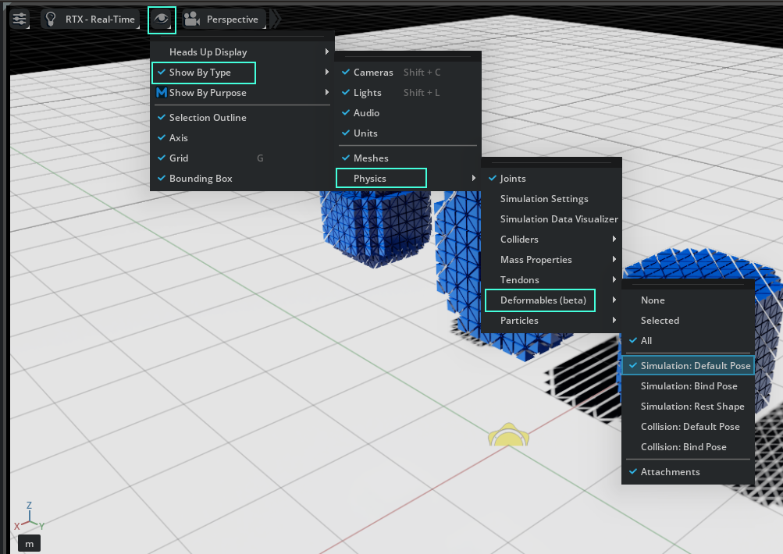Screen dimensions: 783x554
Task: Click the yellow dome light in the viewport
Action: 508,437
